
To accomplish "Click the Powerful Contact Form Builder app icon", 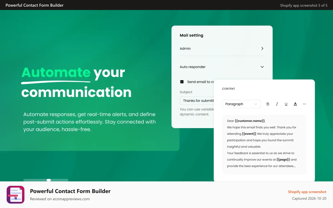I will coord(16,195).
